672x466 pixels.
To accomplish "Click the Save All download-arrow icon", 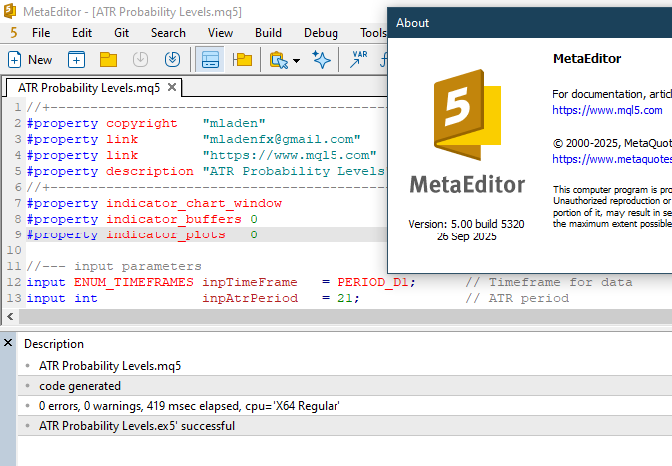I will point(172,60).
